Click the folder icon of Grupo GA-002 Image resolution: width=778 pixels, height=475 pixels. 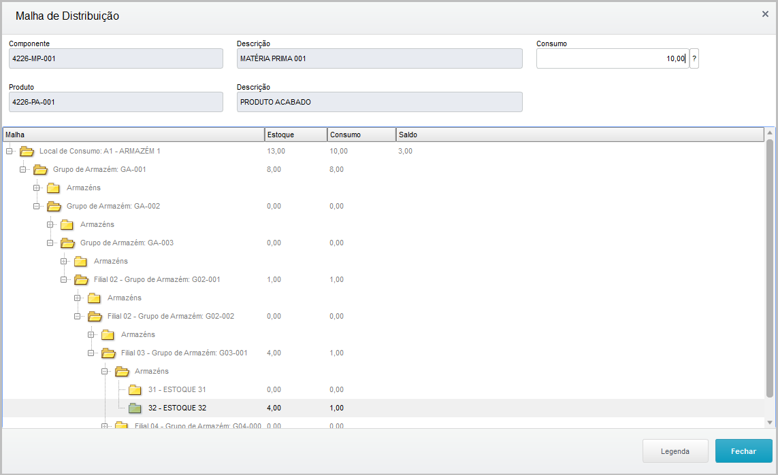[x=54, y=206]
